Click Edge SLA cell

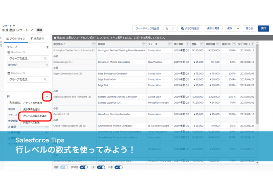tap(122, 85)
